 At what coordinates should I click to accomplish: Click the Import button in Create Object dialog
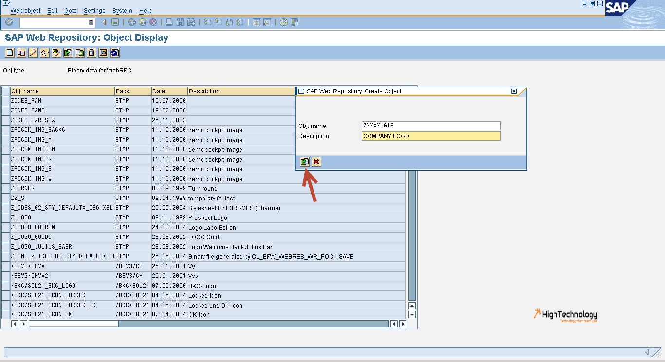305,162
